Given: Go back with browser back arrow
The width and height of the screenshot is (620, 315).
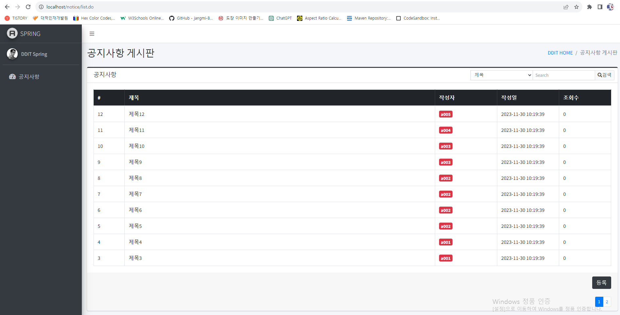Looking at the screenshot, I should pos(7,7).
